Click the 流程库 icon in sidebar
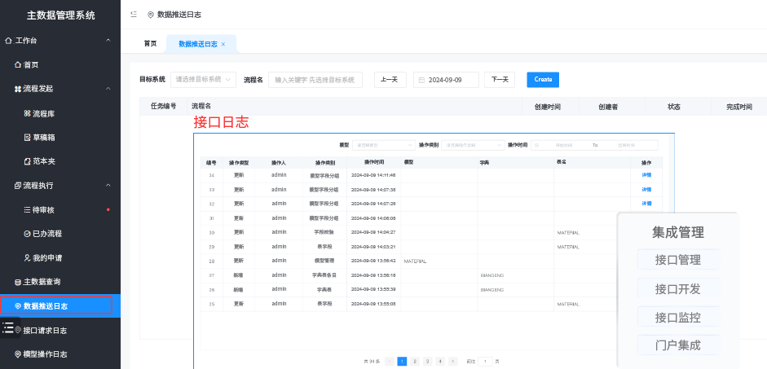 (x=26, y=113)
